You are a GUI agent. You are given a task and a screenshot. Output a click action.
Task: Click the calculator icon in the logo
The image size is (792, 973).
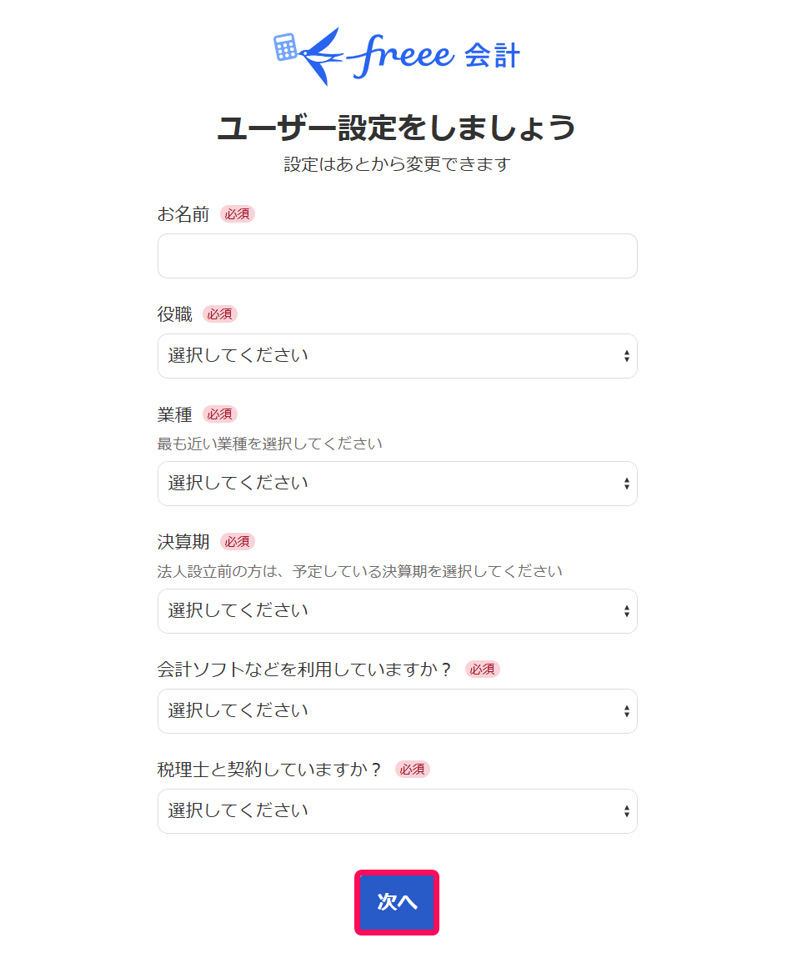tap(285, 48)
